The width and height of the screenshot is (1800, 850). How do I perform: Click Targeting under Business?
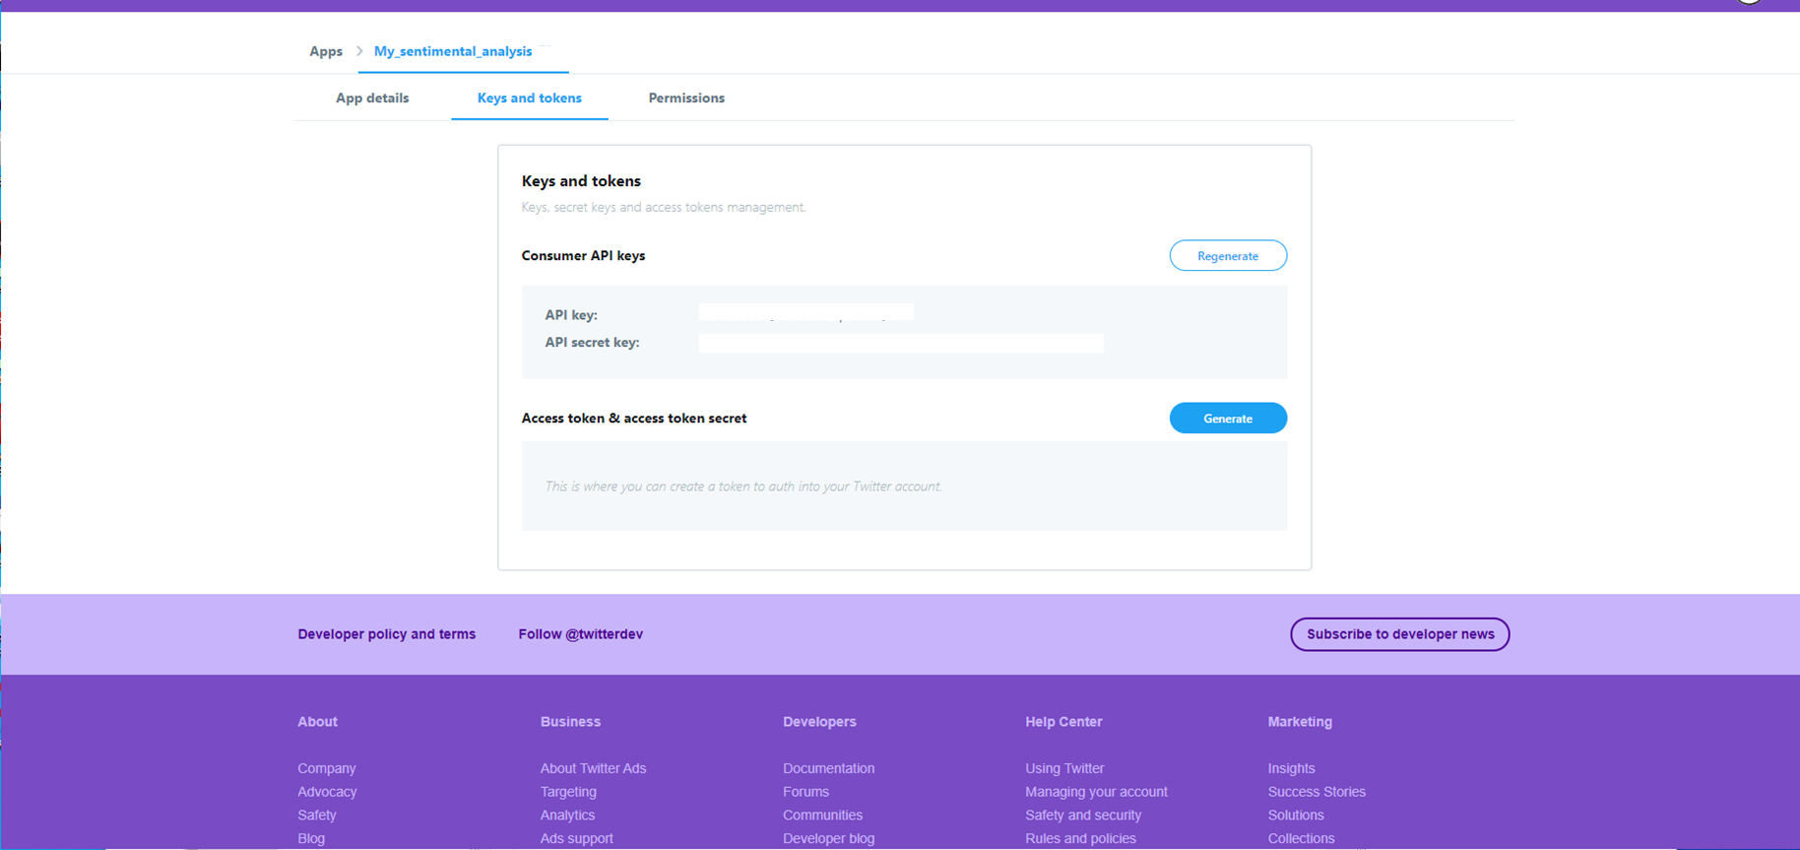coord(568,792)
